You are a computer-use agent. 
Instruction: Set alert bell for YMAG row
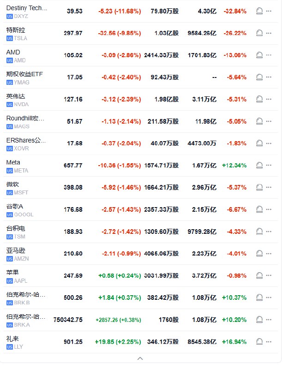click(259, 77)
